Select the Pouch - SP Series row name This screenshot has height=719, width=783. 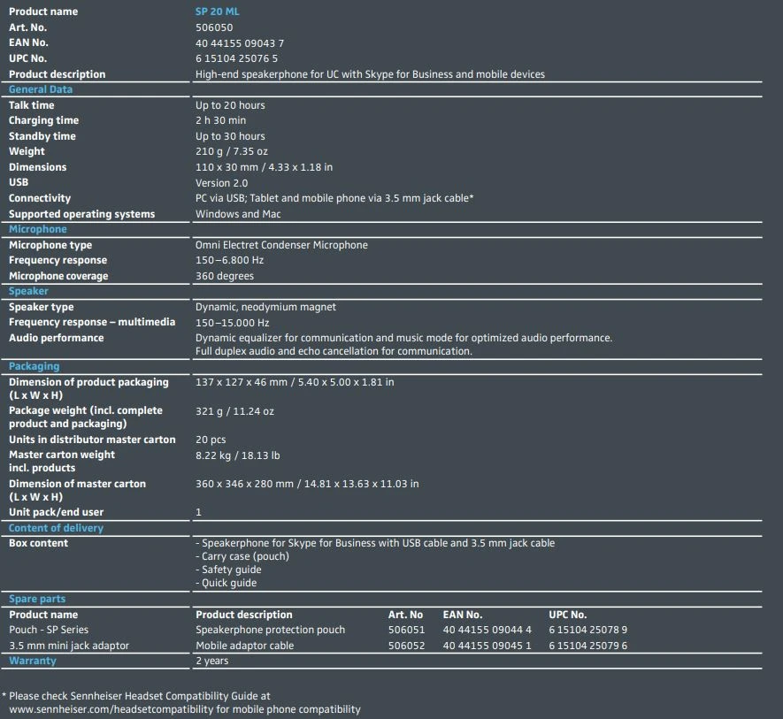tap(49, 630)
